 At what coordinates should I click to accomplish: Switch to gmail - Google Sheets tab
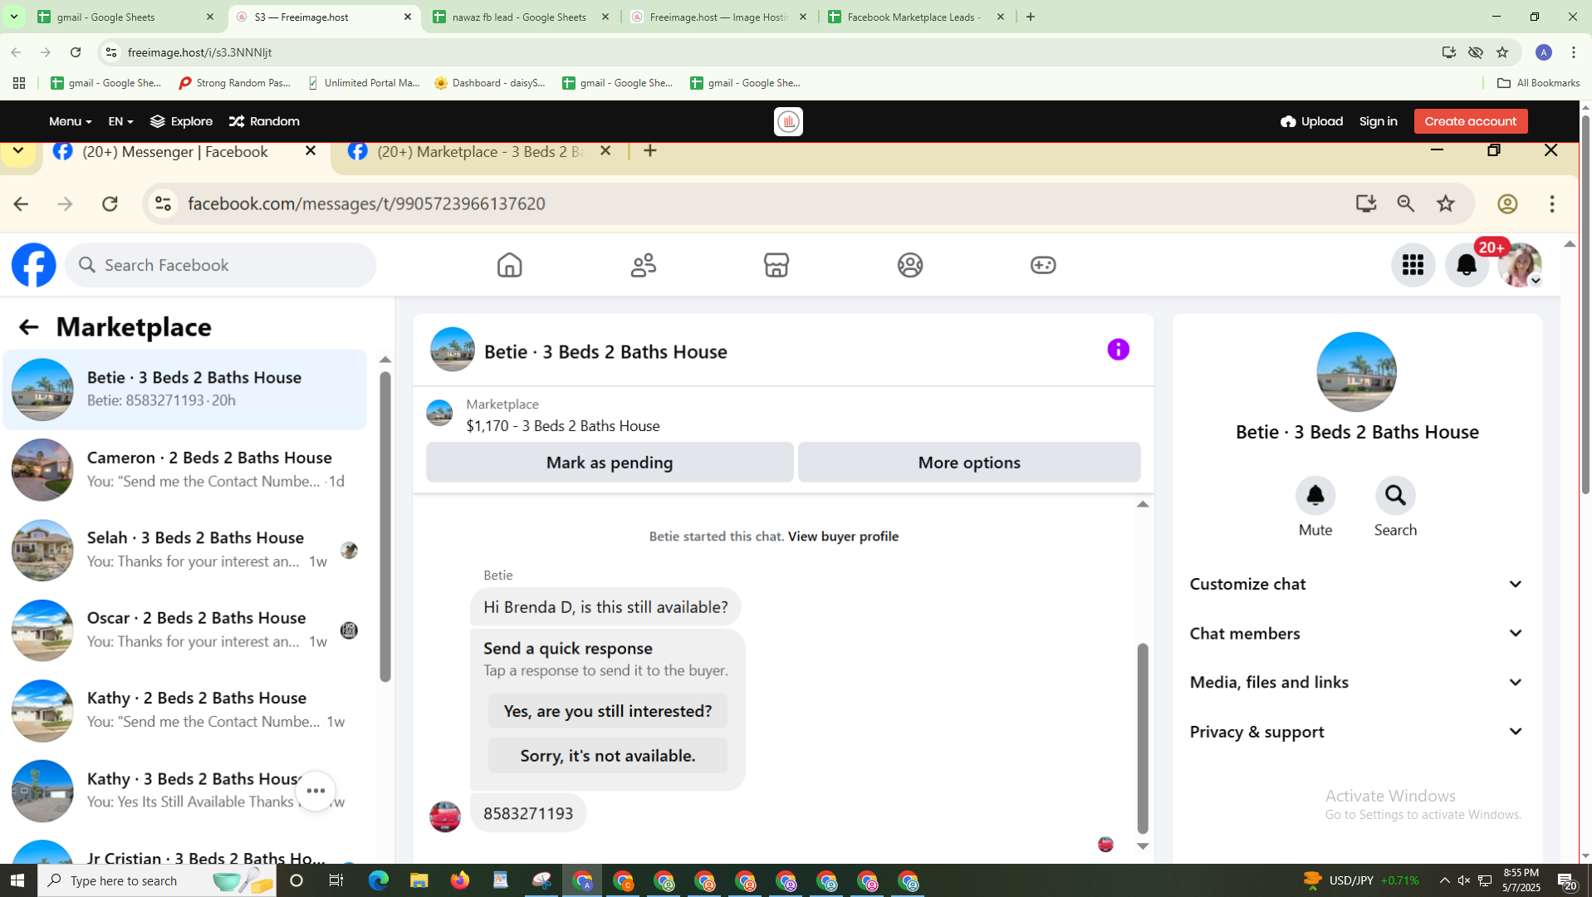(x=125, y=17)
